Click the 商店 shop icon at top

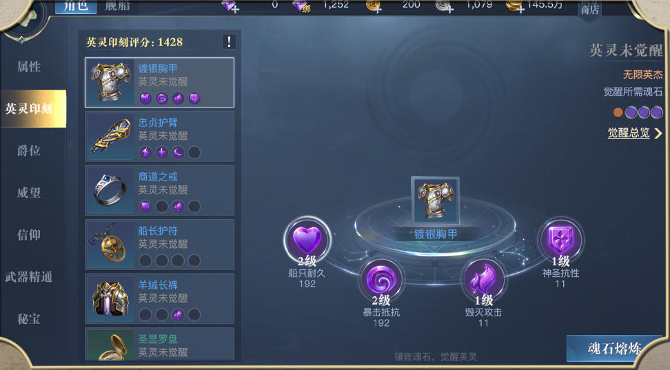click(589, 8)
